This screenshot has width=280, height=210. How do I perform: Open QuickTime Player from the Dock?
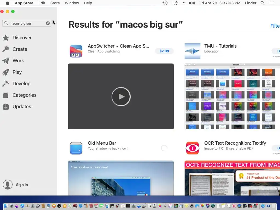click(240, 206)
